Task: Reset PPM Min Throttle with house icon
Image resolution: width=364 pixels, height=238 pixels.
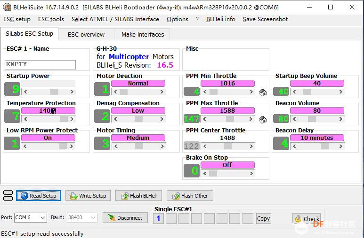Action: coord(263,92)
